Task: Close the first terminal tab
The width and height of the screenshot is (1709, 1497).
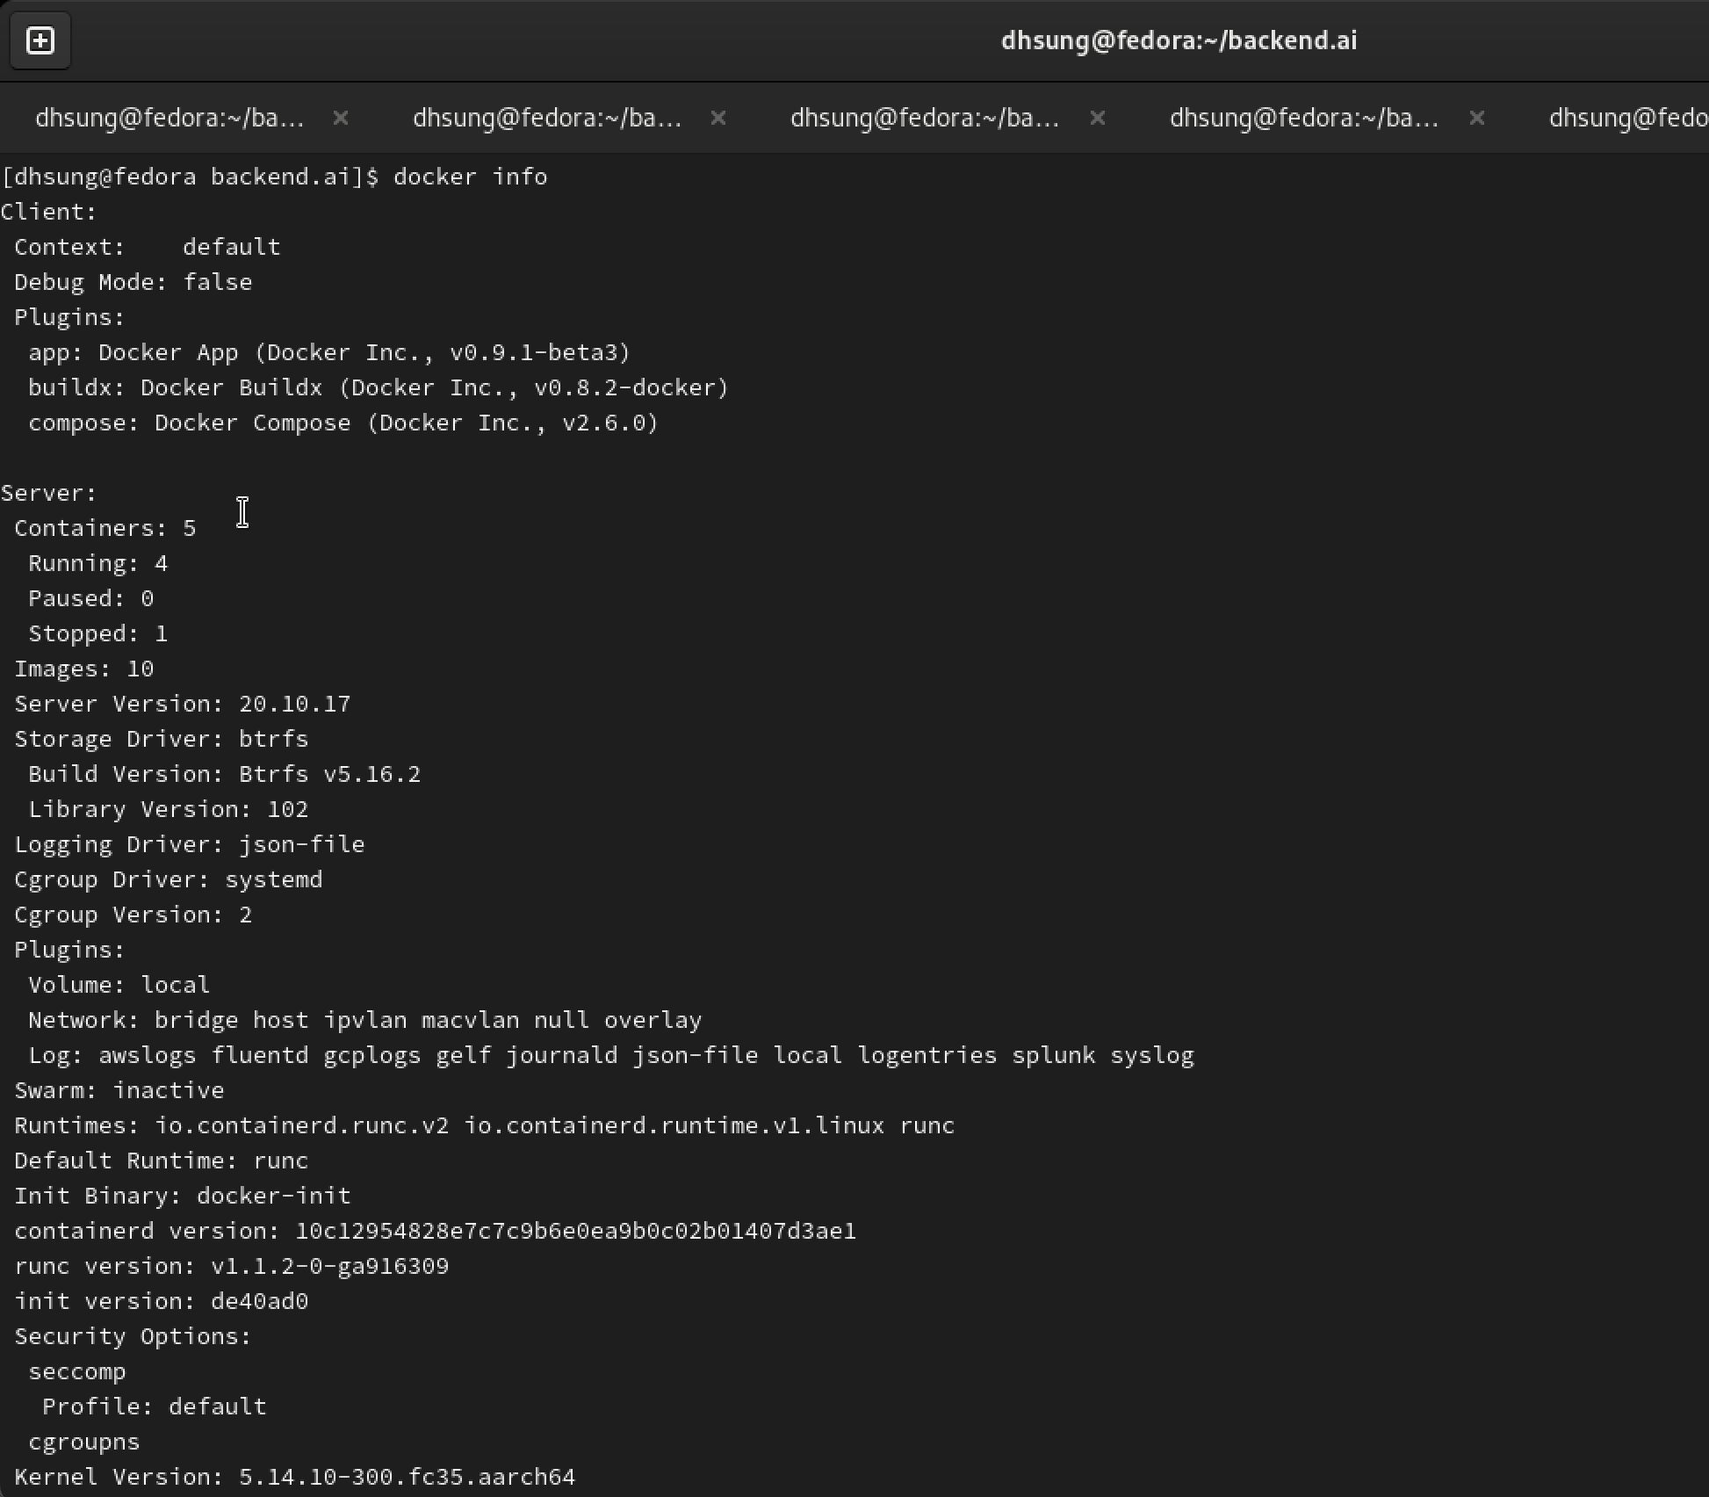Action: (342, 118)
